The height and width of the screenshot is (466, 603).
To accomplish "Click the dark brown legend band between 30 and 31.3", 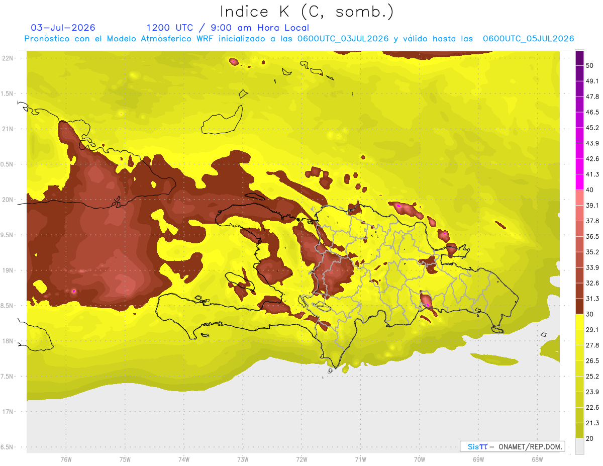I will (x=579, y=307).
